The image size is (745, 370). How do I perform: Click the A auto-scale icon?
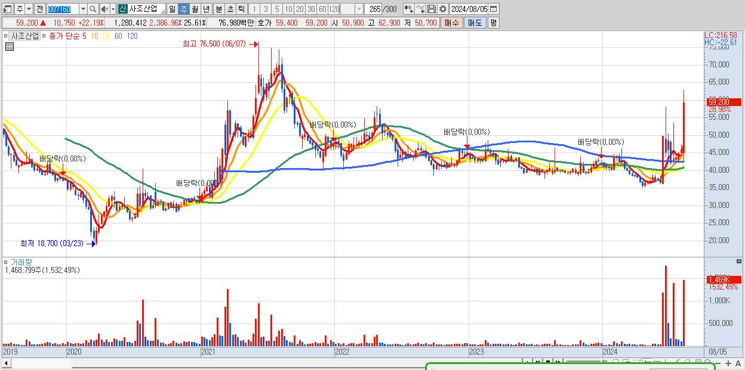pos(738,363)
